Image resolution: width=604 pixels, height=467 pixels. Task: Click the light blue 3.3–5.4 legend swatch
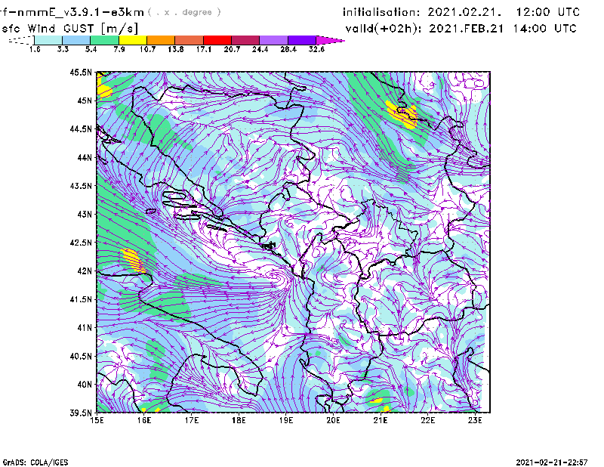click(76, 40)
